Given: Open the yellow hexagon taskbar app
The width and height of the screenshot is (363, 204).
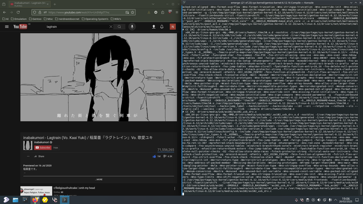Looking at the screenshot, I should tap(45, 200).
